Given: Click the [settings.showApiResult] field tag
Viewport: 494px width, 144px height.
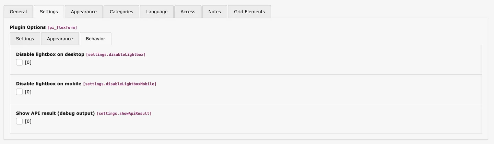Looking at the screenshot, I should [124, 114].
